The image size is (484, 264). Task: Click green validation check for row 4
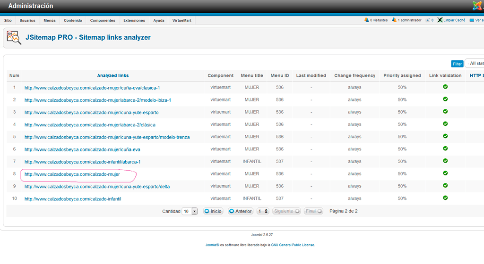pyautogui.click(x=445, y=124)
